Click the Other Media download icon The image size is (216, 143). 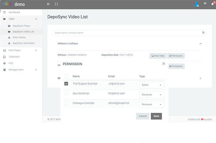point(9,37)
